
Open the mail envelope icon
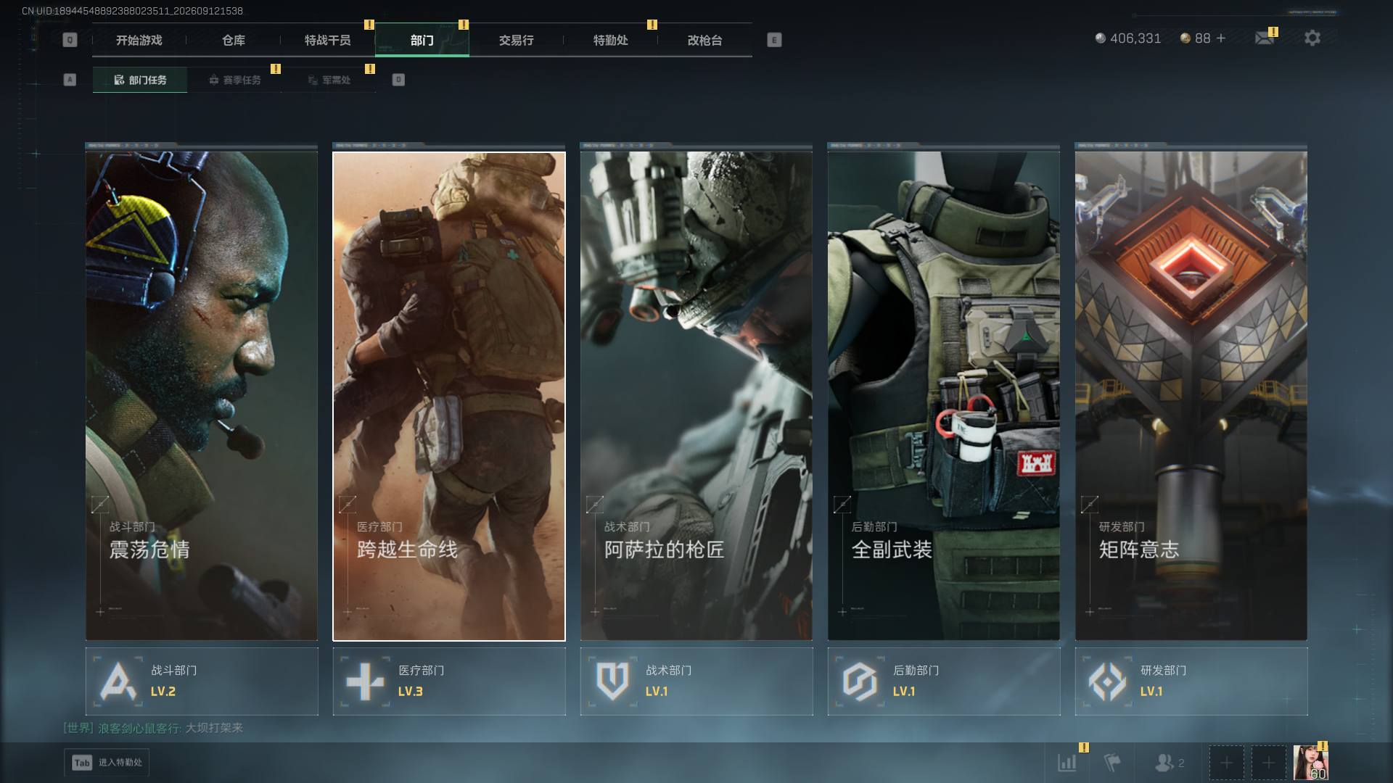(1265, 38)
